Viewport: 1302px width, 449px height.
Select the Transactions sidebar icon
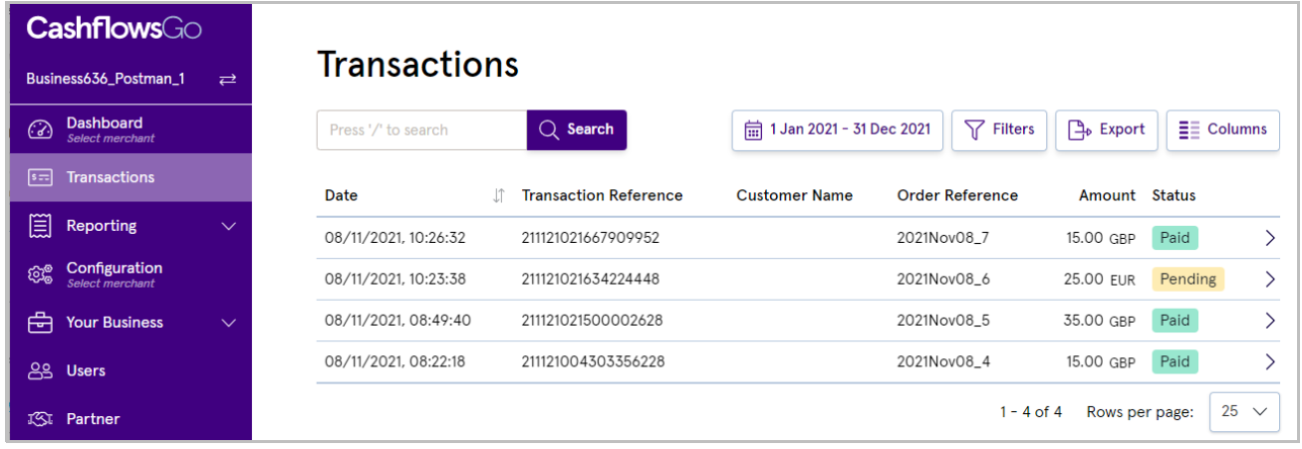point(40,177)
